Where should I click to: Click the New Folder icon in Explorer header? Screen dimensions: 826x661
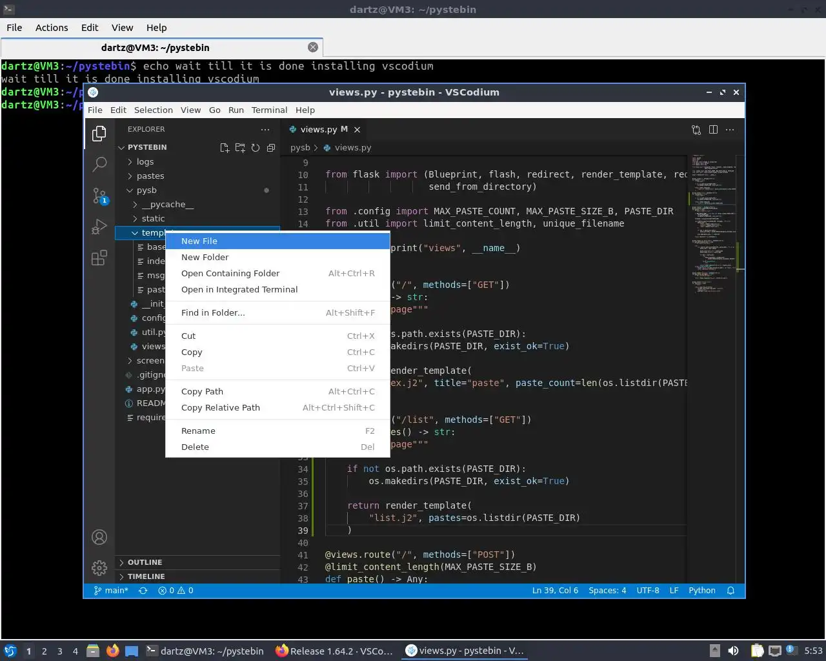point(240,148)
